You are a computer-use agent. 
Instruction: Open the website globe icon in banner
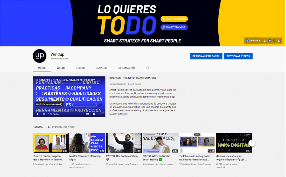pos(274,40)
